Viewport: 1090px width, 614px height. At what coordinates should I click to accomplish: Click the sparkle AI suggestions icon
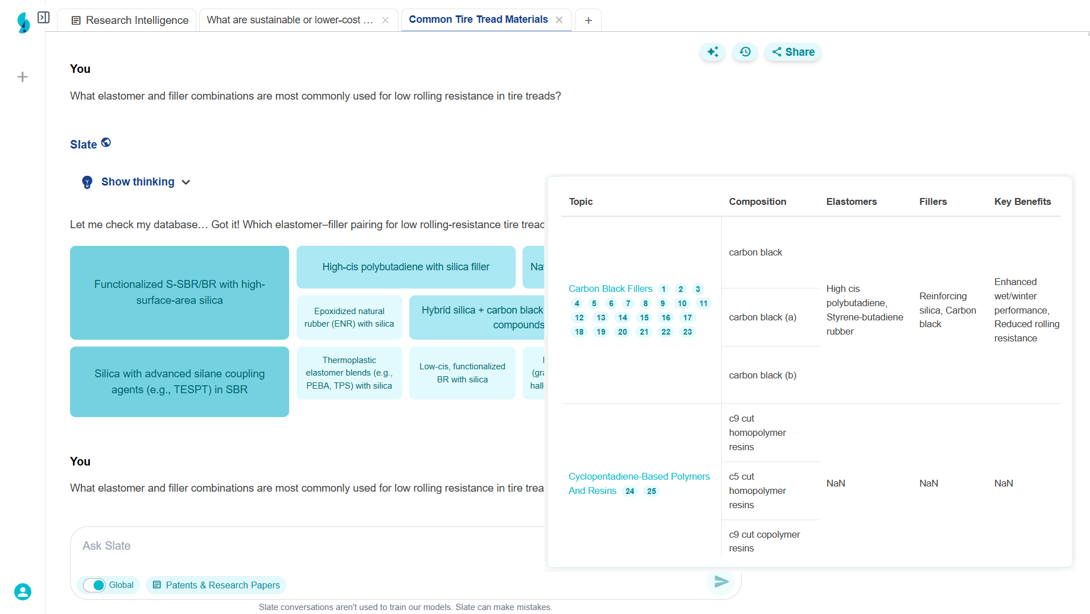pos(713,52)
